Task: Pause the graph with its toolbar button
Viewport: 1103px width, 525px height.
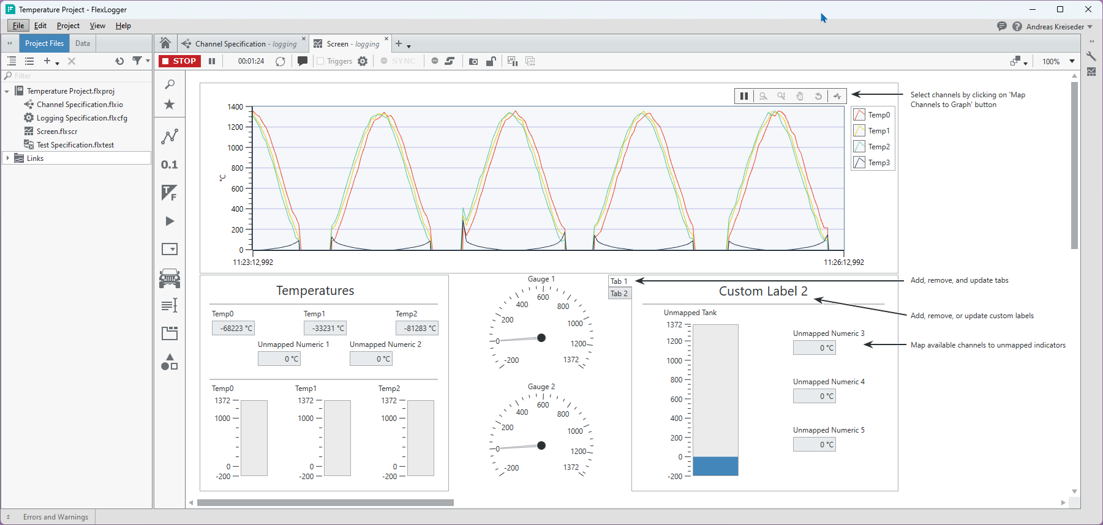Action: [744, 96]
